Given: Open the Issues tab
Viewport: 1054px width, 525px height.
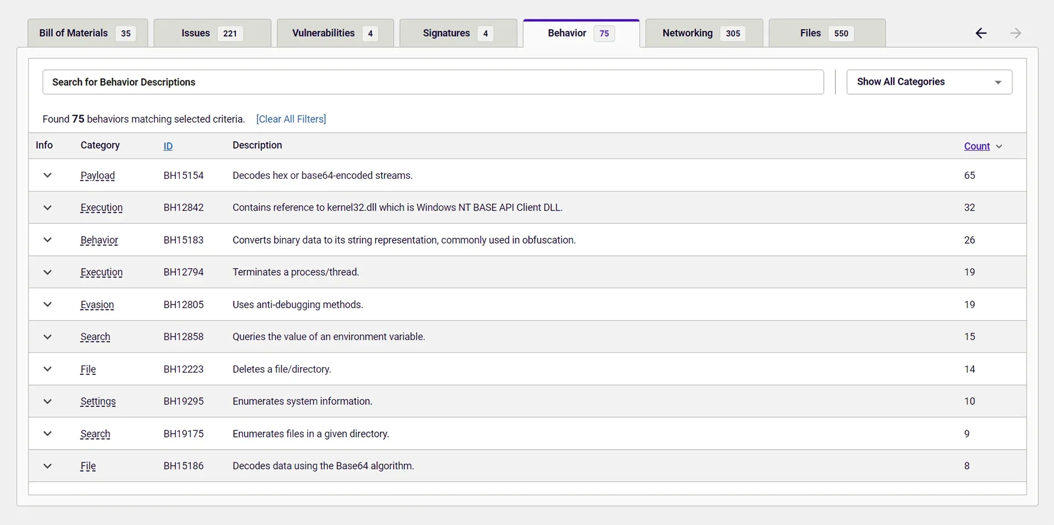Looking at the screenshot, I should pos(212,33).
